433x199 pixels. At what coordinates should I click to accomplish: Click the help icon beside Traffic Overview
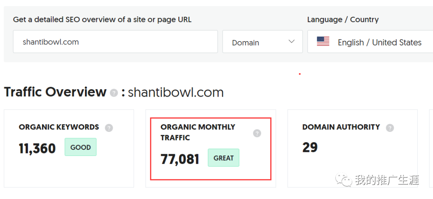coord(114,93)
